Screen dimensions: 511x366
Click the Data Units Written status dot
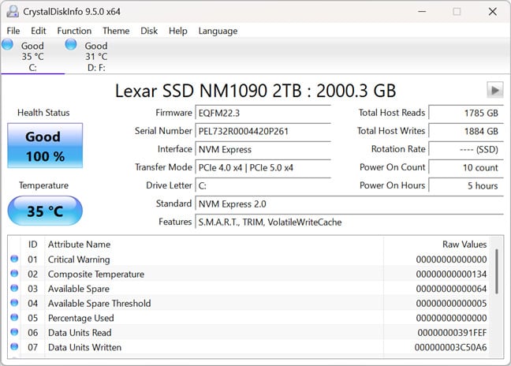click(14, 347)
